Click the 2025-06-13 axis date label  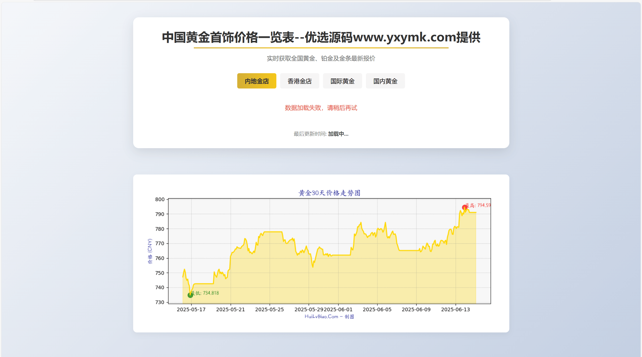coord(456,309)
